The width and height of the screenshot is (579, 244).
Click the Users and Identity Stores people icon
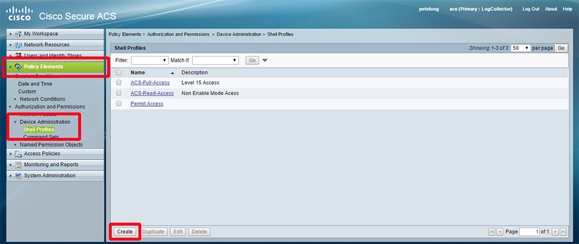pos(18,55)
